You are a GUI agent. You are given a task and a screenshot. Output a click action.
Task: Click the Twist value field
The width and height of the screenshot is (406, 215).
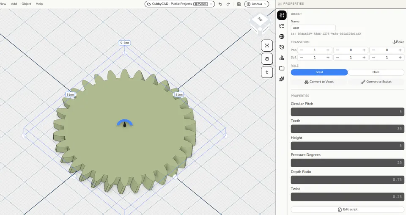tap(348, 197)
